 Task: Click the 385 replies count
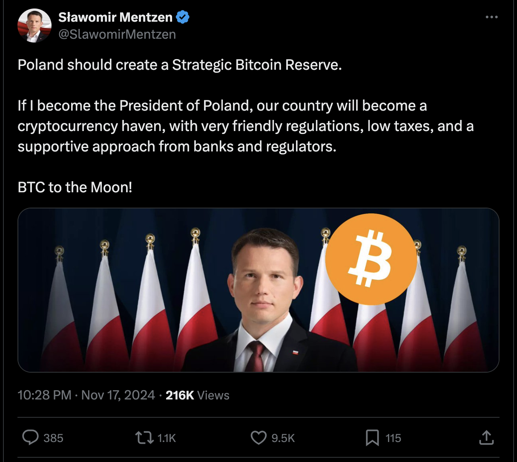(x=53, y=438)
